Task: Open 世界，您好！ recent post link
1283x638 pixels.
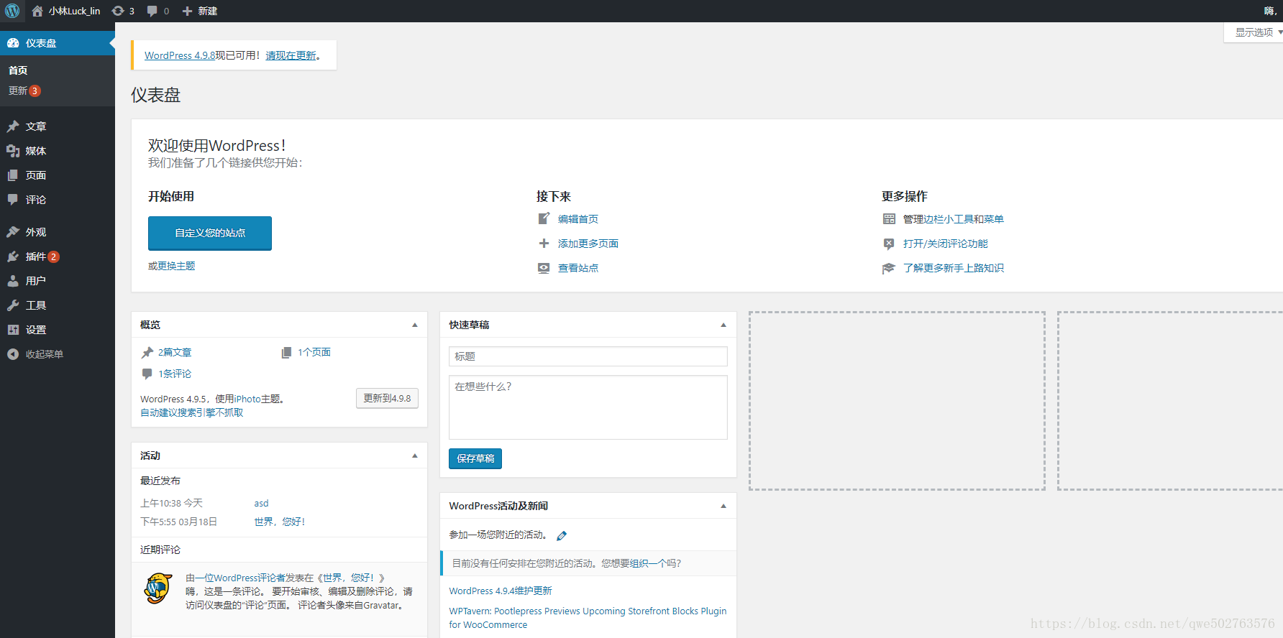Action: click(x=280, y=522)
